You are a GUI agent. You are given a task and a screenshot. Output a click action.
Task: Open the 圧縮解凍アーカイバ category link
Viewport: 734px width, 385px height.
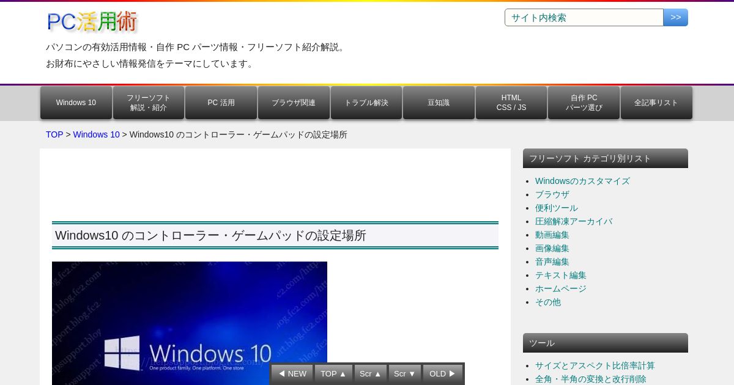tap(574, 221)
